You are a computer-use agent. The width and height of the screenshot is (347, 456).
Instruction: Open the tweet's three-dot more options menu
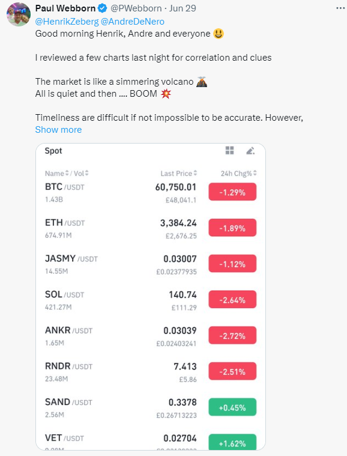pyautogui.click(x=340, y=8)
